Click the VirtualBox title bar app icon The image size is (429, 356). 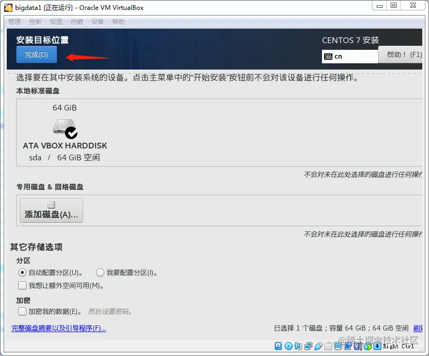[8, 8]
